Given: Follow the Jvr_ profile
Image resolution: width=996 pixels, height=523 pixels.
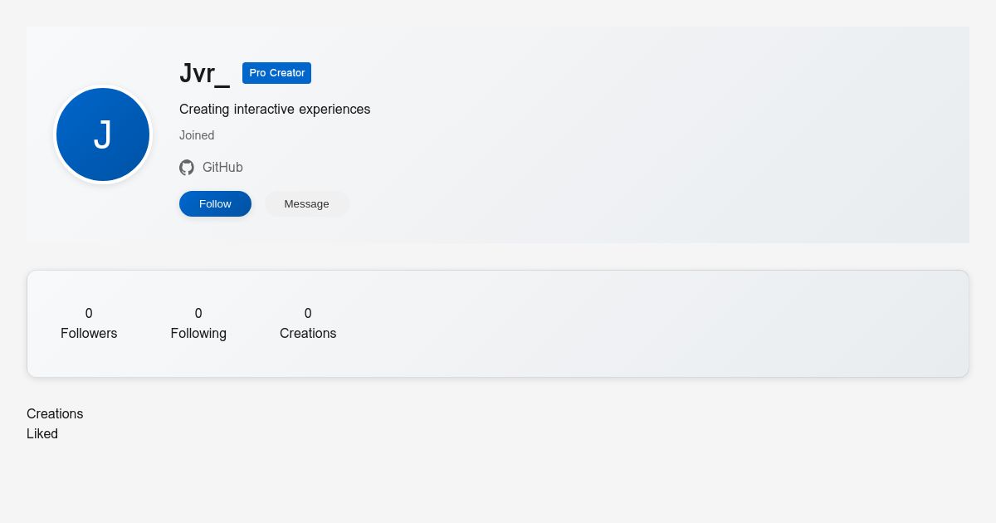Looking at the screenshot, I should pos(215,203).
